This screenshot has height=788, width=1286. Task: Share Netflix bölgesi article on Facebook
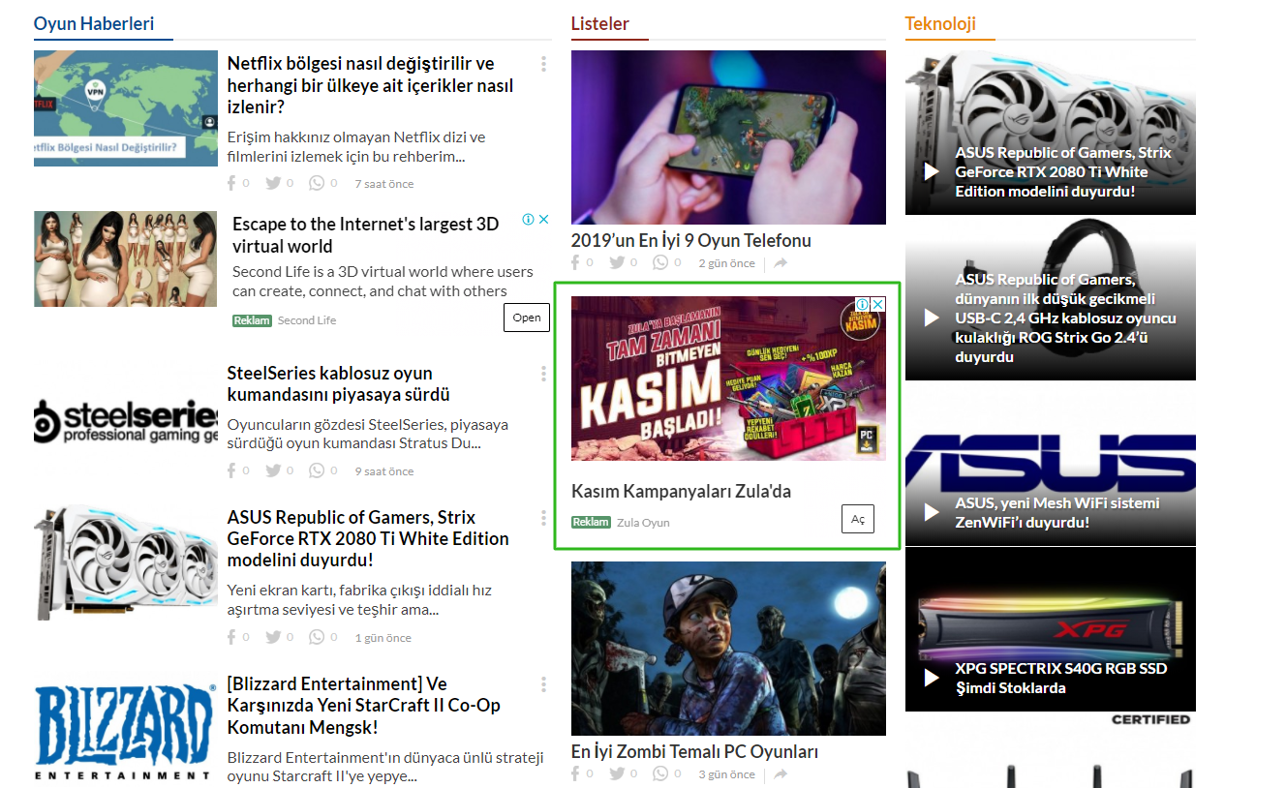tap(231, 183)
